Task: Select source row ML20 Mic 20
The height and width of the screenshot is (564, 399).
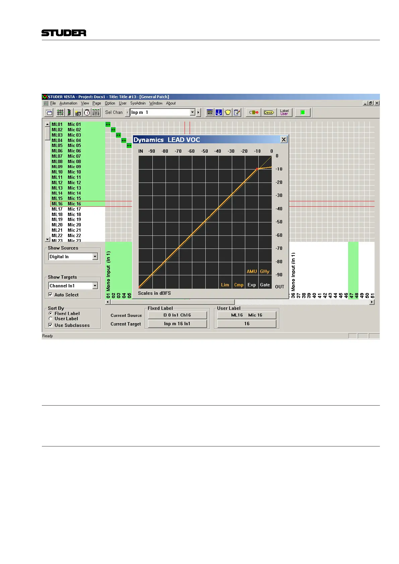Action: [78, 225]
